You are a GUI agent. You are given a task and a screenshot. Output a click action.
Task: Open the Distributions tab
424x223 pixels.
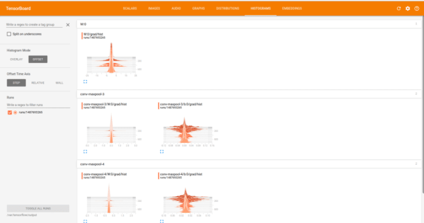[228, 8]
